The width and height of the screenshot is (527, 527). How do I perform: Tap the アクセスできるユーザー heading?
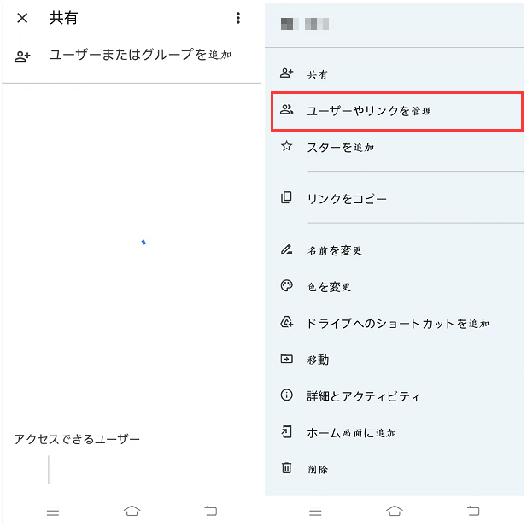coord(77,439)
